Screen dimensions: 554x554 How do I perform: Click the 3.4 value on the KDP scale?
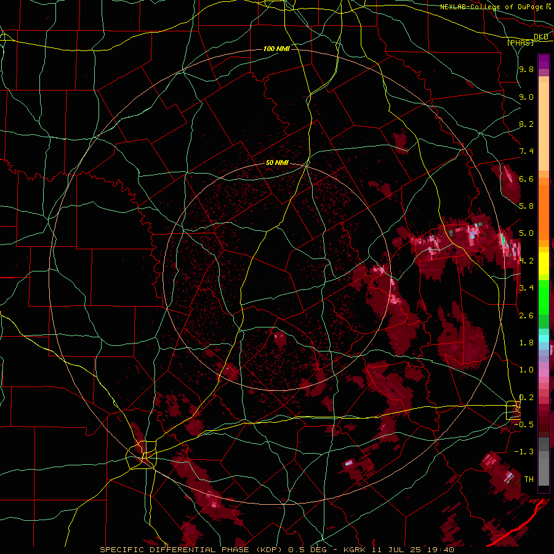(x=526, y=288)
